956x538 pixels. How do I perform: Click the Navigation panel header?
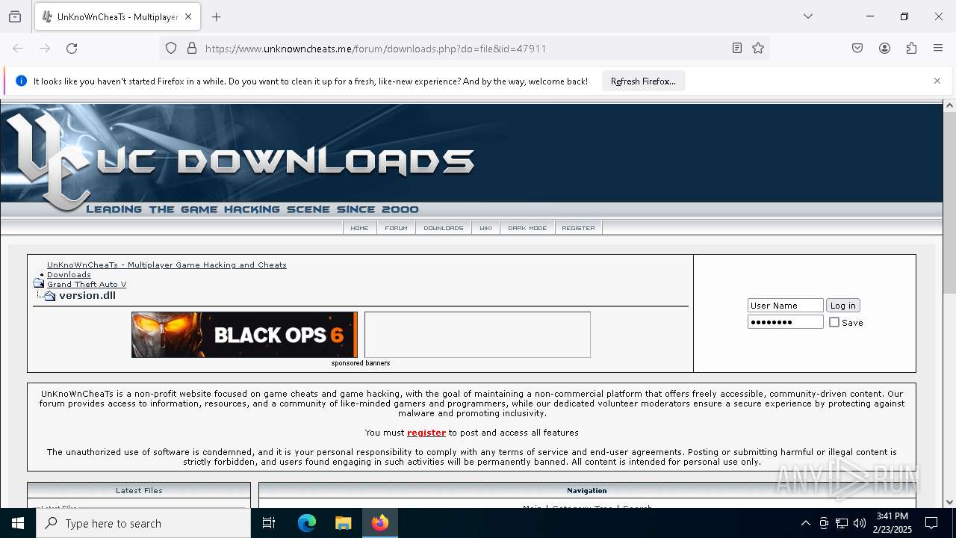(587, 490)
